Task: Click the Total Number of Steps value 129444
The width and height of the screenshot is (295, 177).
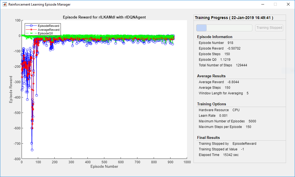Action: (241, 65)
